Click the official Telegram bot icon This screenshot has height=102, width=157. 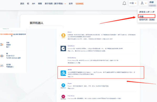[x=2, y=66]
